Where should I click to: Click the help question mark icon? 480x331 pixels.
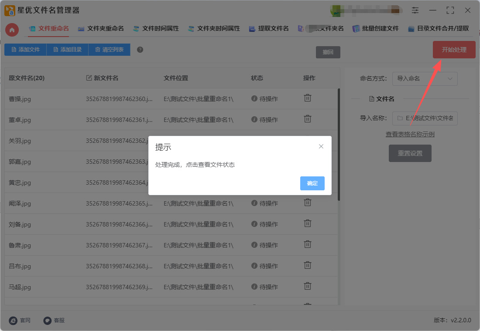[x=140, y=50]
